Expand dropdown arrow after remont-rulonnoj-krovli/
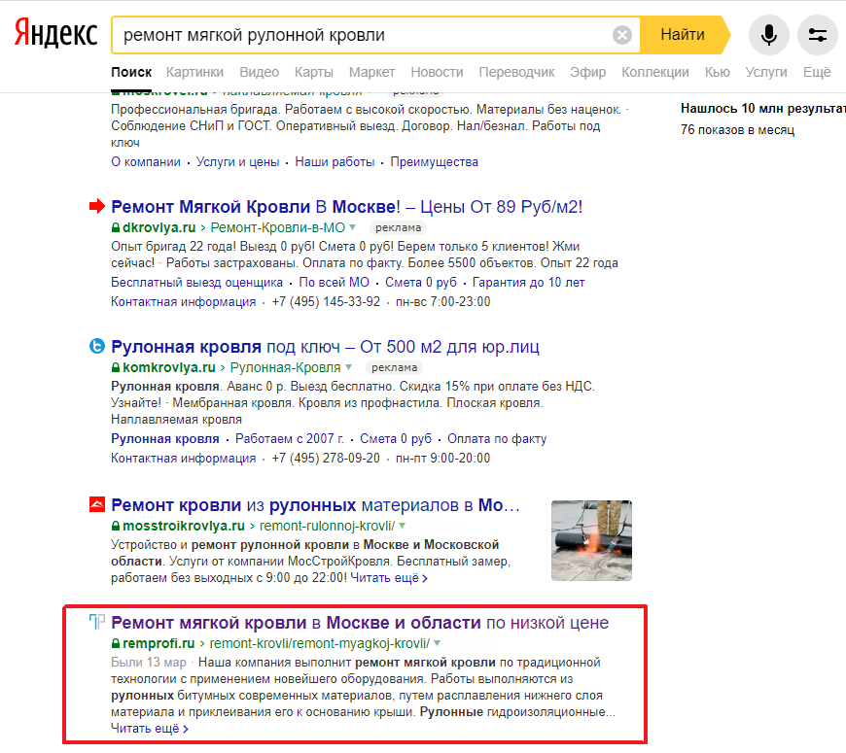Viewport: 846px width, 753px height. (x=402, y=525)
